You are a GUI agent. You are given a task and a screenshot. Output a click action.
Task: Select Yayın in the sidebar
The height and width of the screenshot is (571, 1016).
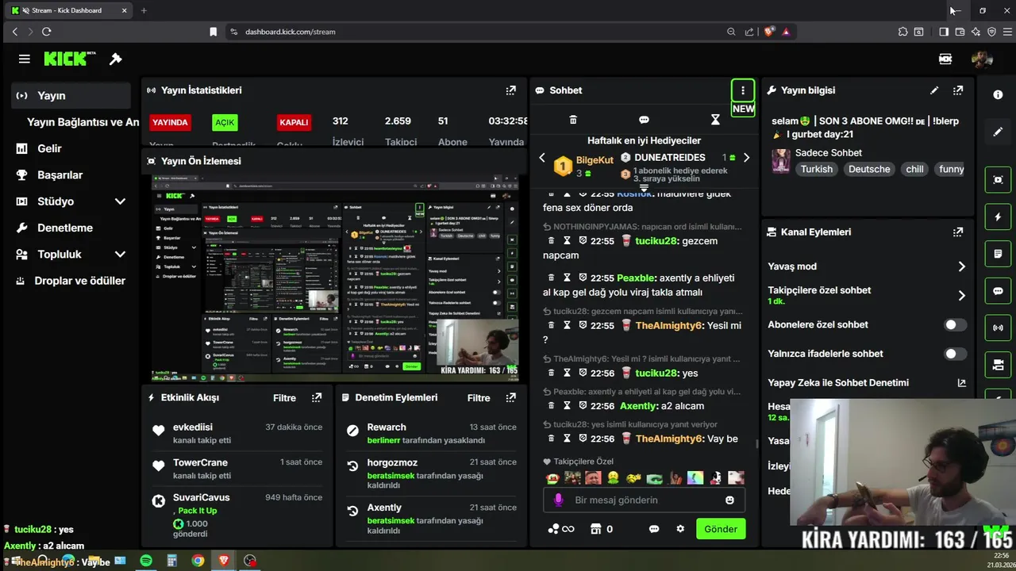click(x=71, y=96)
